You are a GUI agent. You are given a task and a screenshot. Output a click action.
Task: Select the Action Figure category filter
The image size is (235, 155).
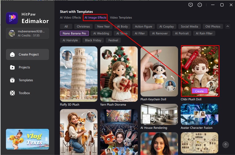[x=143, y=26]
